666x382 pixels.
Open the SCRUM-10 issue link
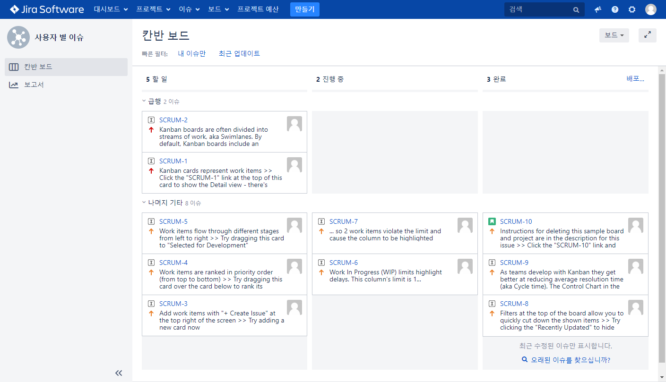pyautogui.click(x=516, y=221)
